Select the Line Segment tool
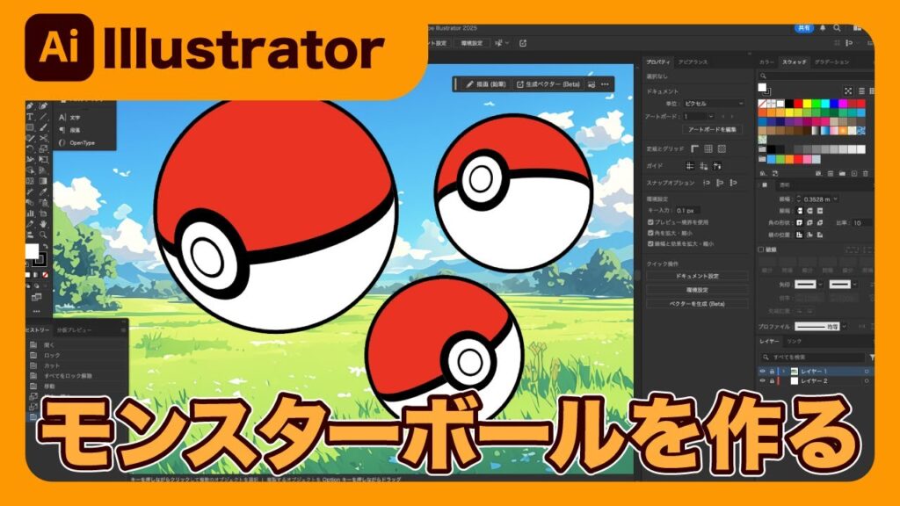 [43, 117]
